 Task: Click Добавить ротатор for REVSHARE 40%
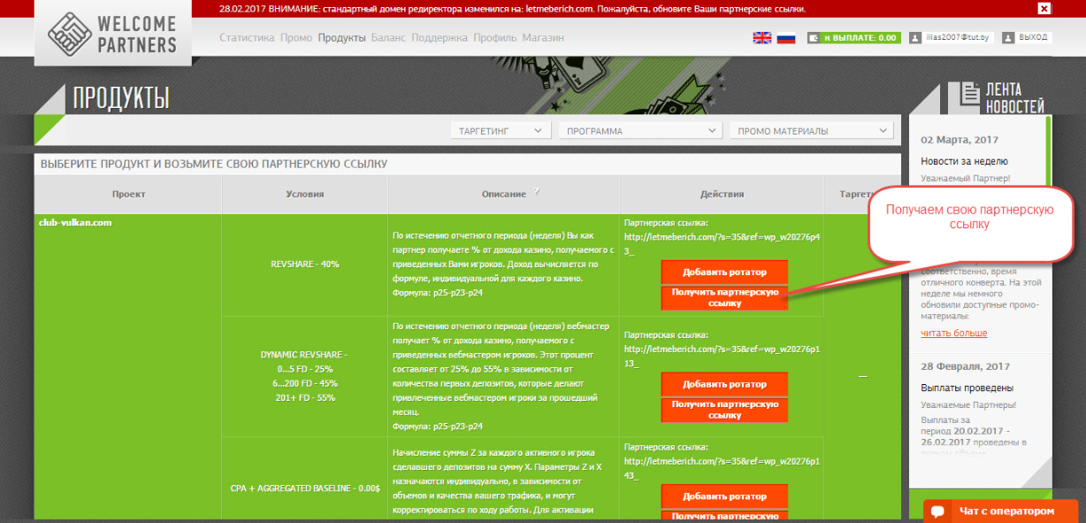click(723, 272)
